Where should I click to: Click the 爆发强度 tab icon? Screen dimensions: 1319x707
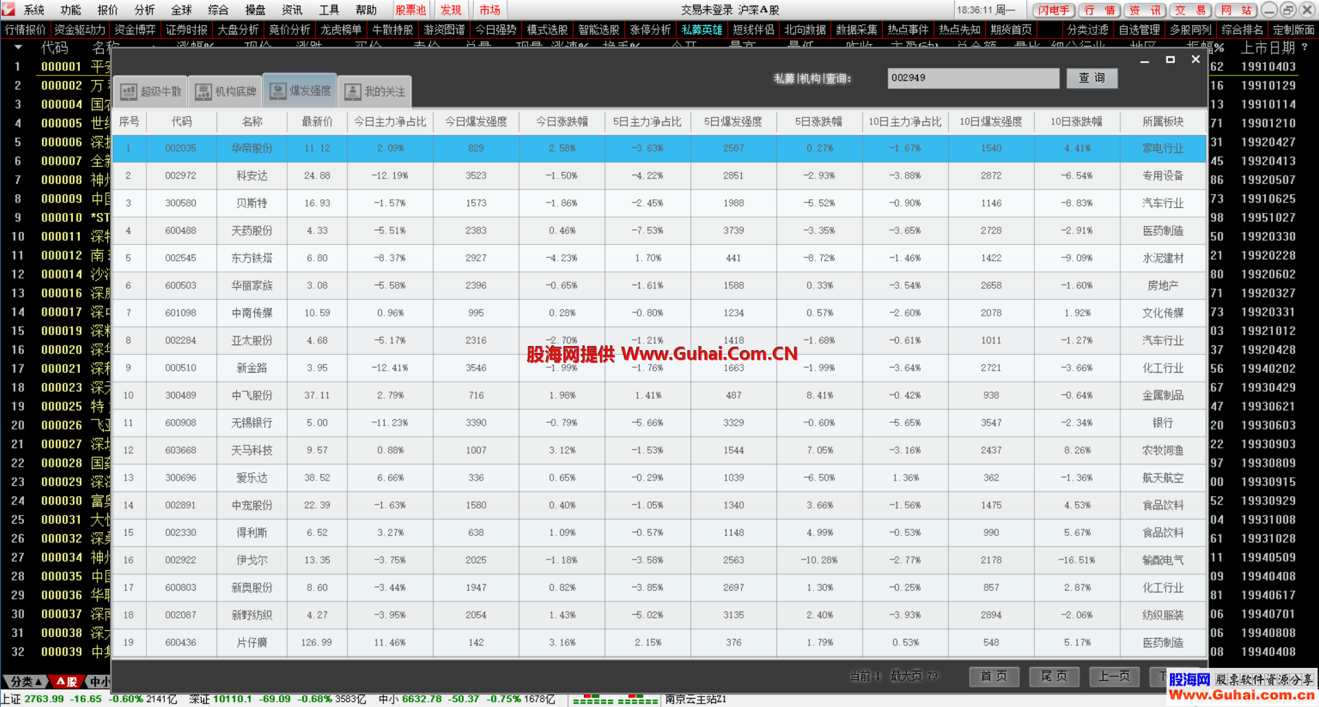point(278,91)
